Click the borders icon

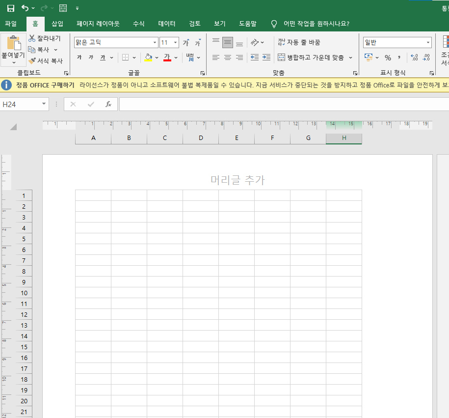point(125,57)
